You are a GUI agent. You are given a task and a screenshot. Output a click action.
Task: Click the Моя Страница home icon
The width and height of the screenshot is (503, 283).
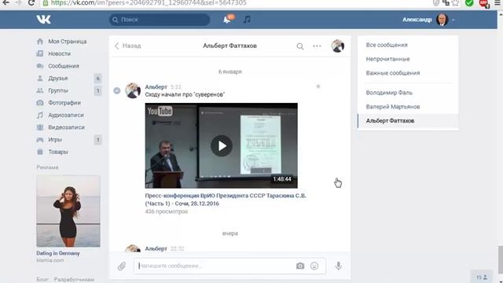coord(40,42)
